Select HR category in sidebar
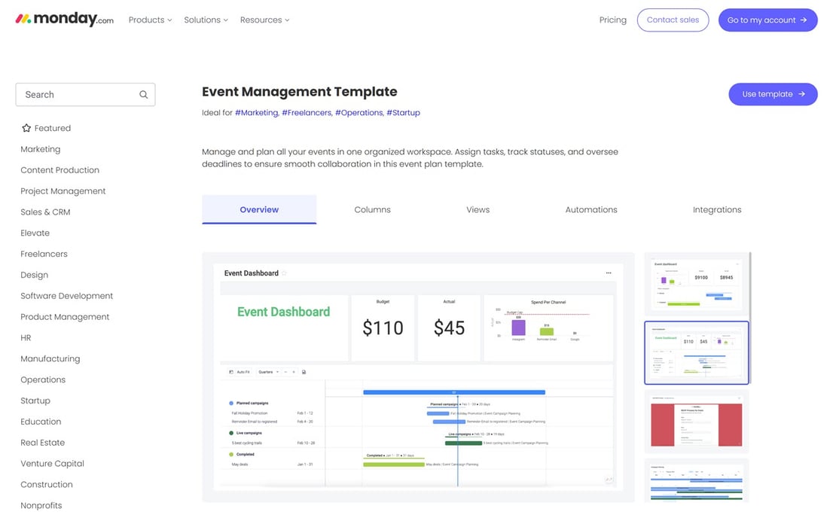The width and height of the screenshot is (836, 515). pyautogui.click(x=26, y=337)
